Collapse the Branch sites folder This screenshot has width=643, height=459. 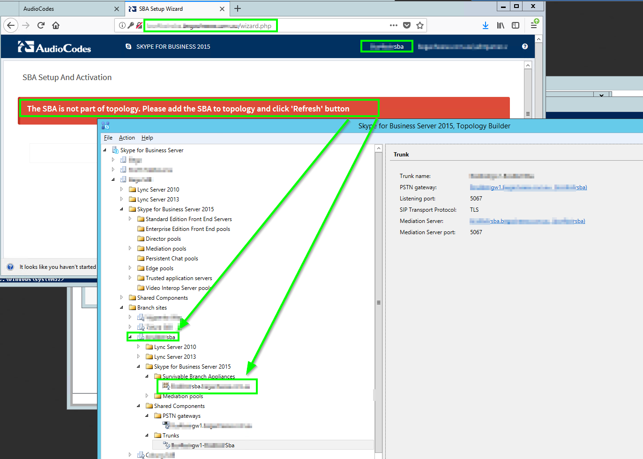[x=122, y=308]
